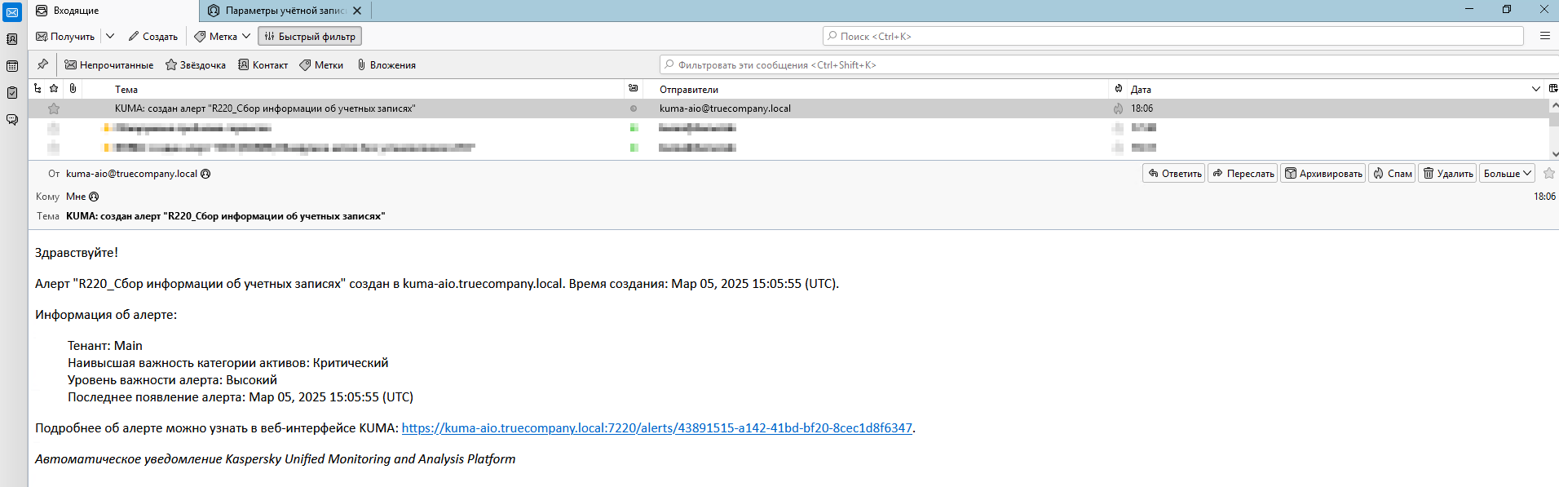Expand the Получить dropdown arrow
The height and width of the screenshot is (487, 1559).
click(x=110, y=36)
